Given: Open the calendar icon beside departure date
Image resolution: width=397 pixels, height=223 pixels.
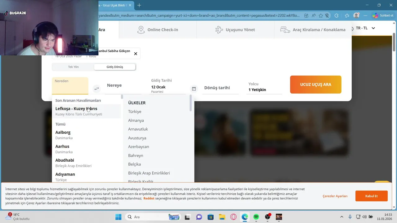Looking at the screenshot, I should pyautogui.click(x=194, y=89).
